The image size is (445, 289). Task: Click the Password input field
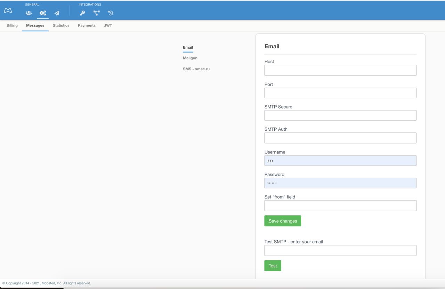tap(340, 183)
